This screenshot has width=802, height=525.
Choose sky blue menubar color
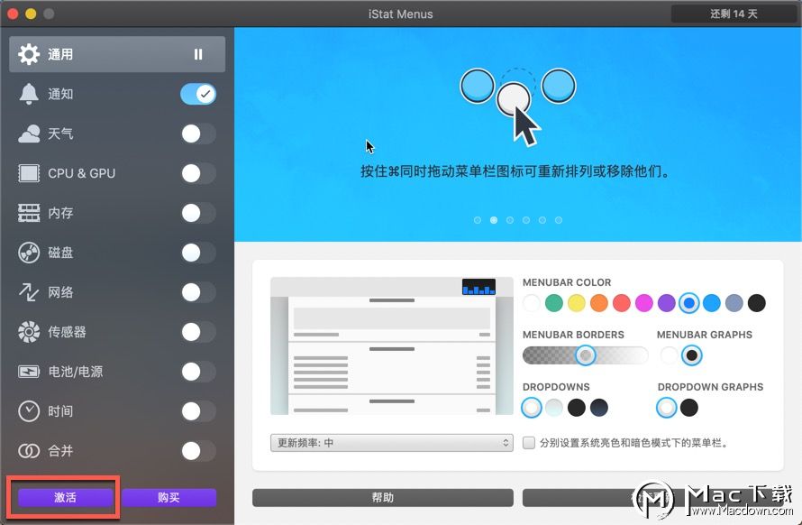tap(712, 303)
